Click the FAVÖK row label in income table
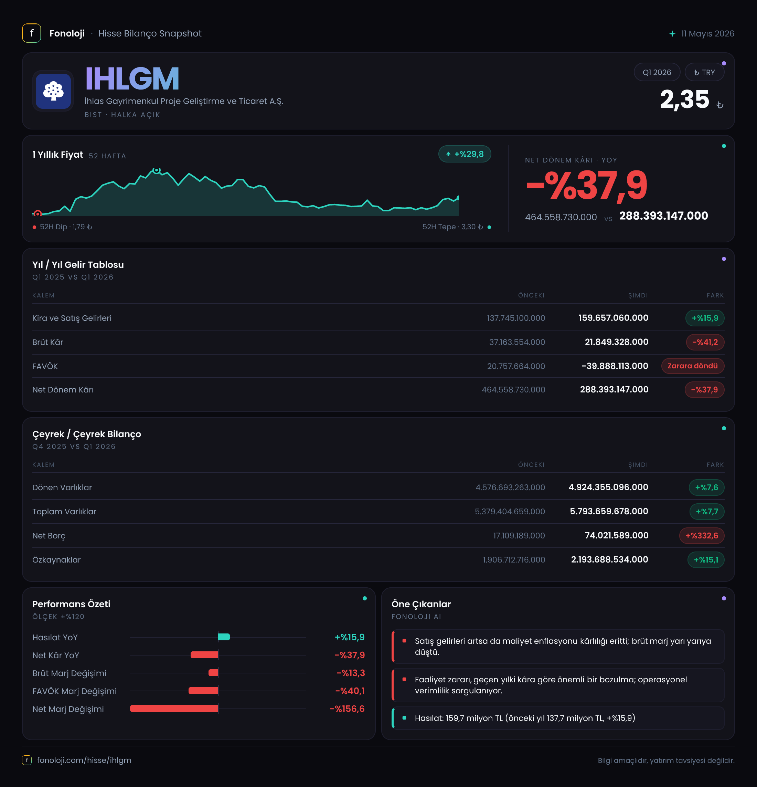Screen dimensions: 757x787 tap(45, 366)
